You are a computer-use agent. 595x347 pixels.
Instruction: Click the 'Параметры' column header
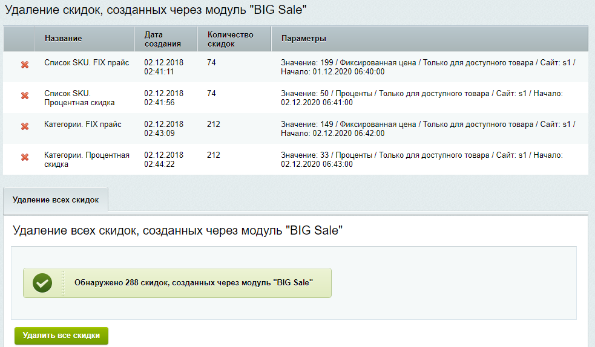click(304, 39)
